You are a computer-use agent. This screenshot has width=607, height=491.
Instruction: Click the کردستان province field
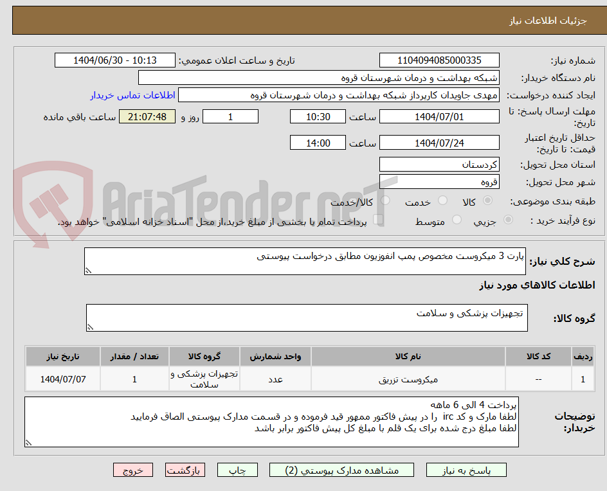(x=439, y=164)
